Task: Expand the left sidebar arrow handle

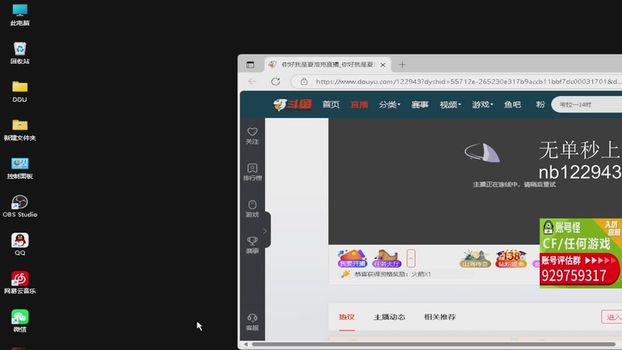Action: [x=265, y=230]
